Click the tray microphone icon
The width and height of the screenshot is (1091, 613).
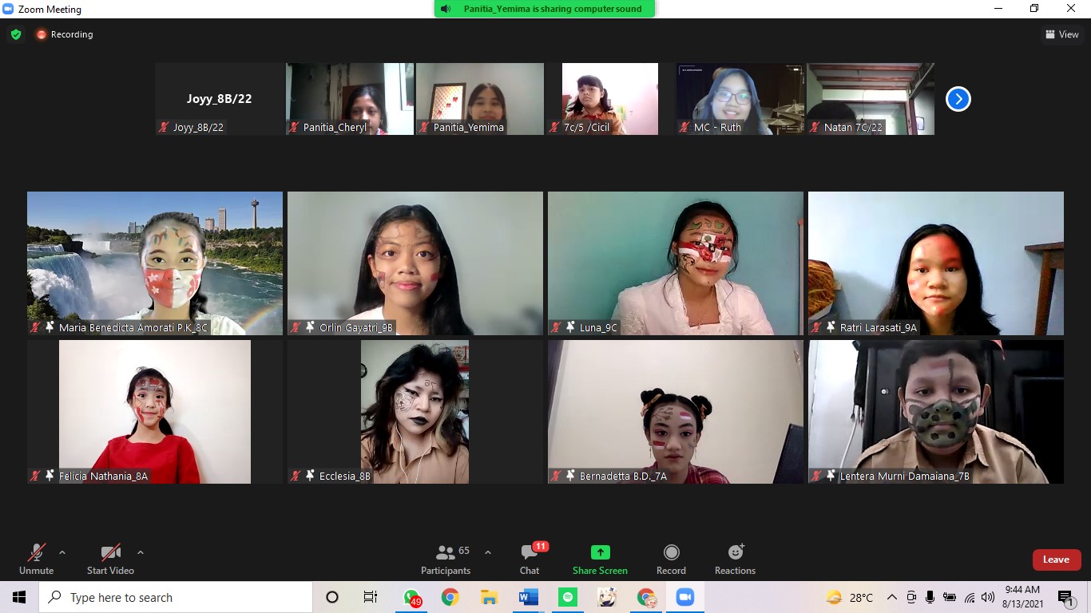pos(930,597)
